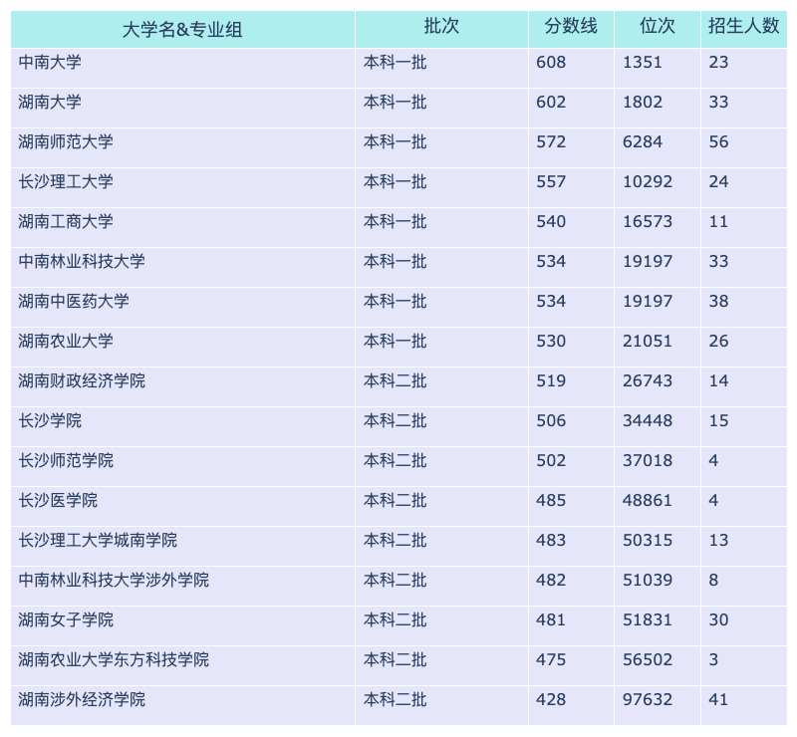
Task: Click enrollment 11 for 湖南工商大学
Action: coord(718,222)
